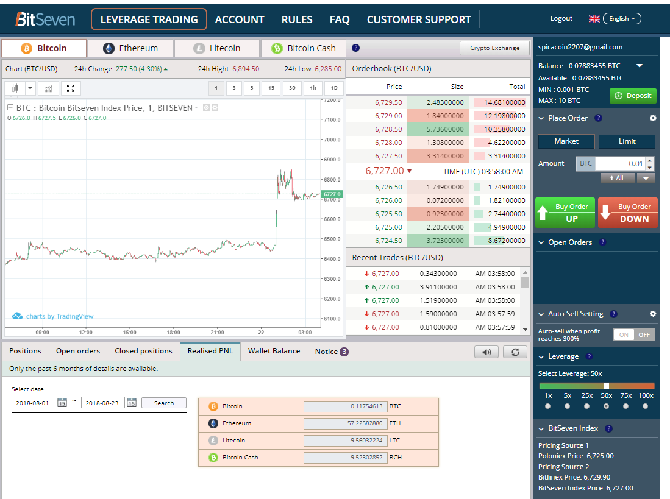Open FAQ page
The width and height of the screenshot is (670, 499).
pos(340,19)
